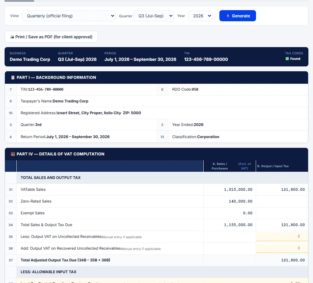This screenshot has width=313, height=283.
Task: Click 'B. Output / Input Tax' column header
Action: pyautogui.click(x=273, y=166)
